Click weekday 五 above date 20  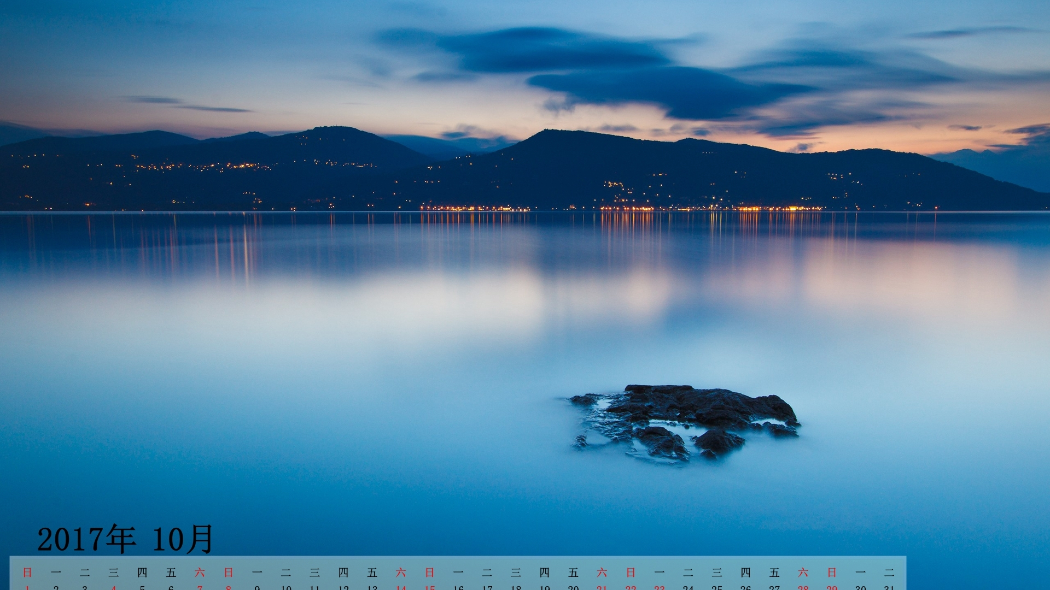(573, 572)
